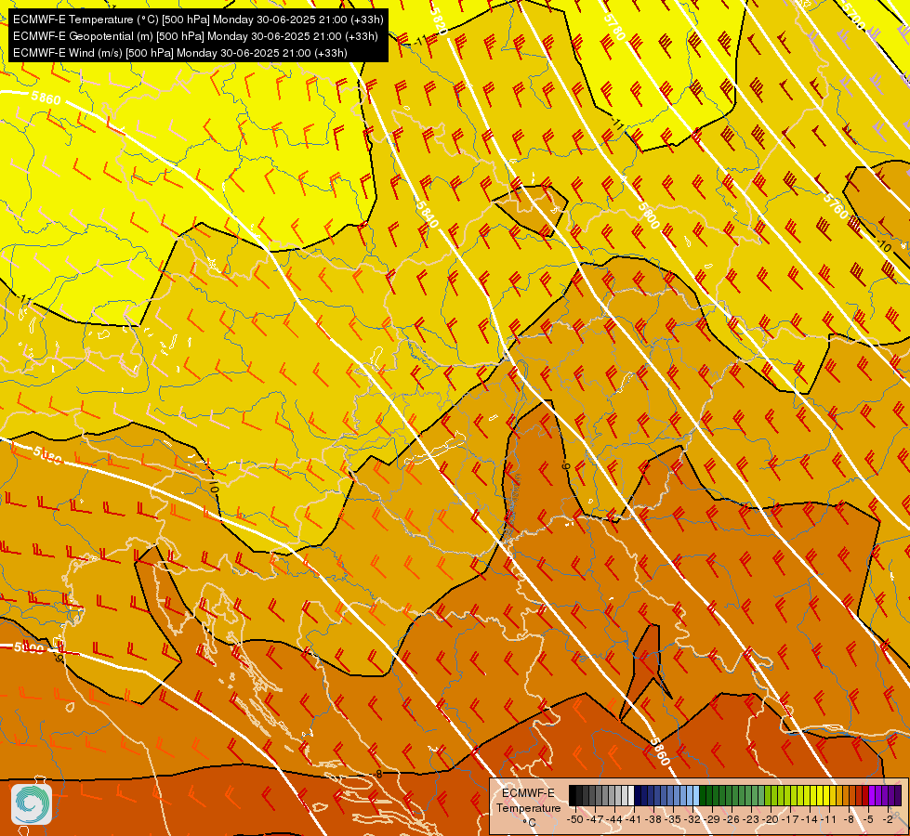Image resolution: width=910 pixels, height=836 pixels.
Task: Click the 5760 geopotential contour label
Action: (836, 205)
